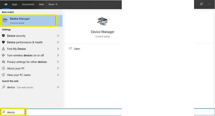Select Privacy settings for other devices
Viewport: 215px width, 116px height.
click(31, 62)
